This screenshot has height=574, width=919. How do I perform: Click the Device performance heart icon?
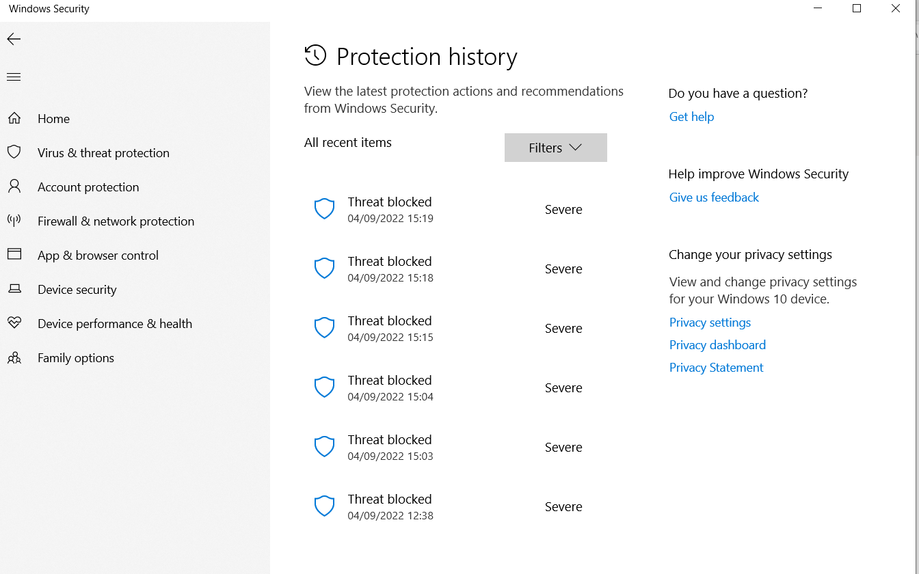14,323
